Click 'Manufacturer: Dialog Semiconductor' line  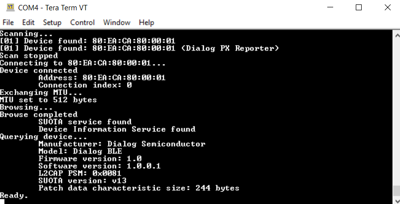(122, 144)
